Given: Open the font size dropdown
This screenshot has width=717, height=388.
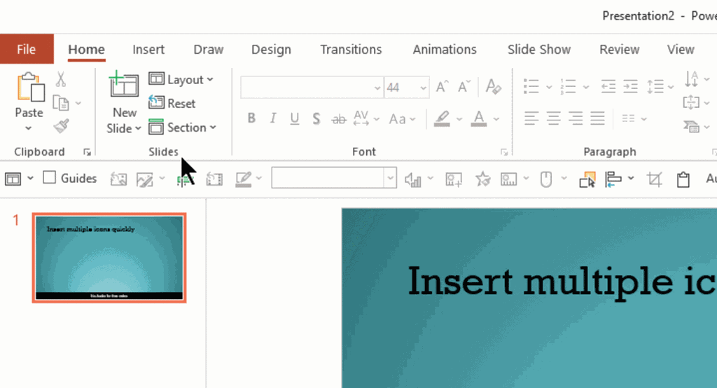Looking at the screenshot, I should click(x=423, y=88).
